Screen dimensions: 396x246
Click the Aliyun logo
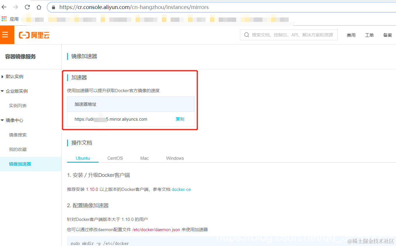click(x=34, y=35)
